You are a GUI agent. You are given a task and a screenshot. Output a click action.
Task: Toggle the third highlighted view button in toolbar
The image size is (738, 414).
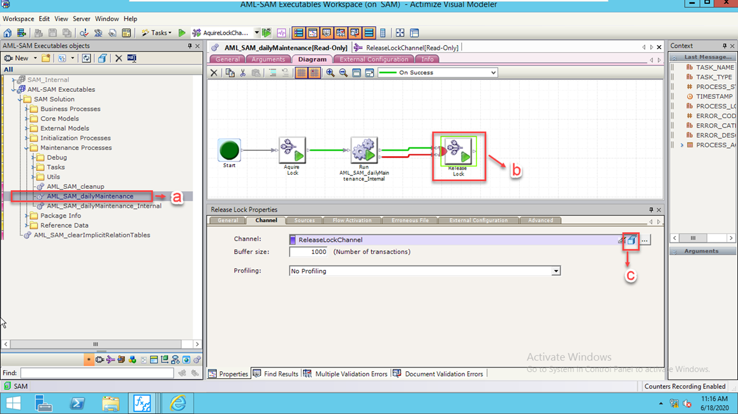pos(327,33)
